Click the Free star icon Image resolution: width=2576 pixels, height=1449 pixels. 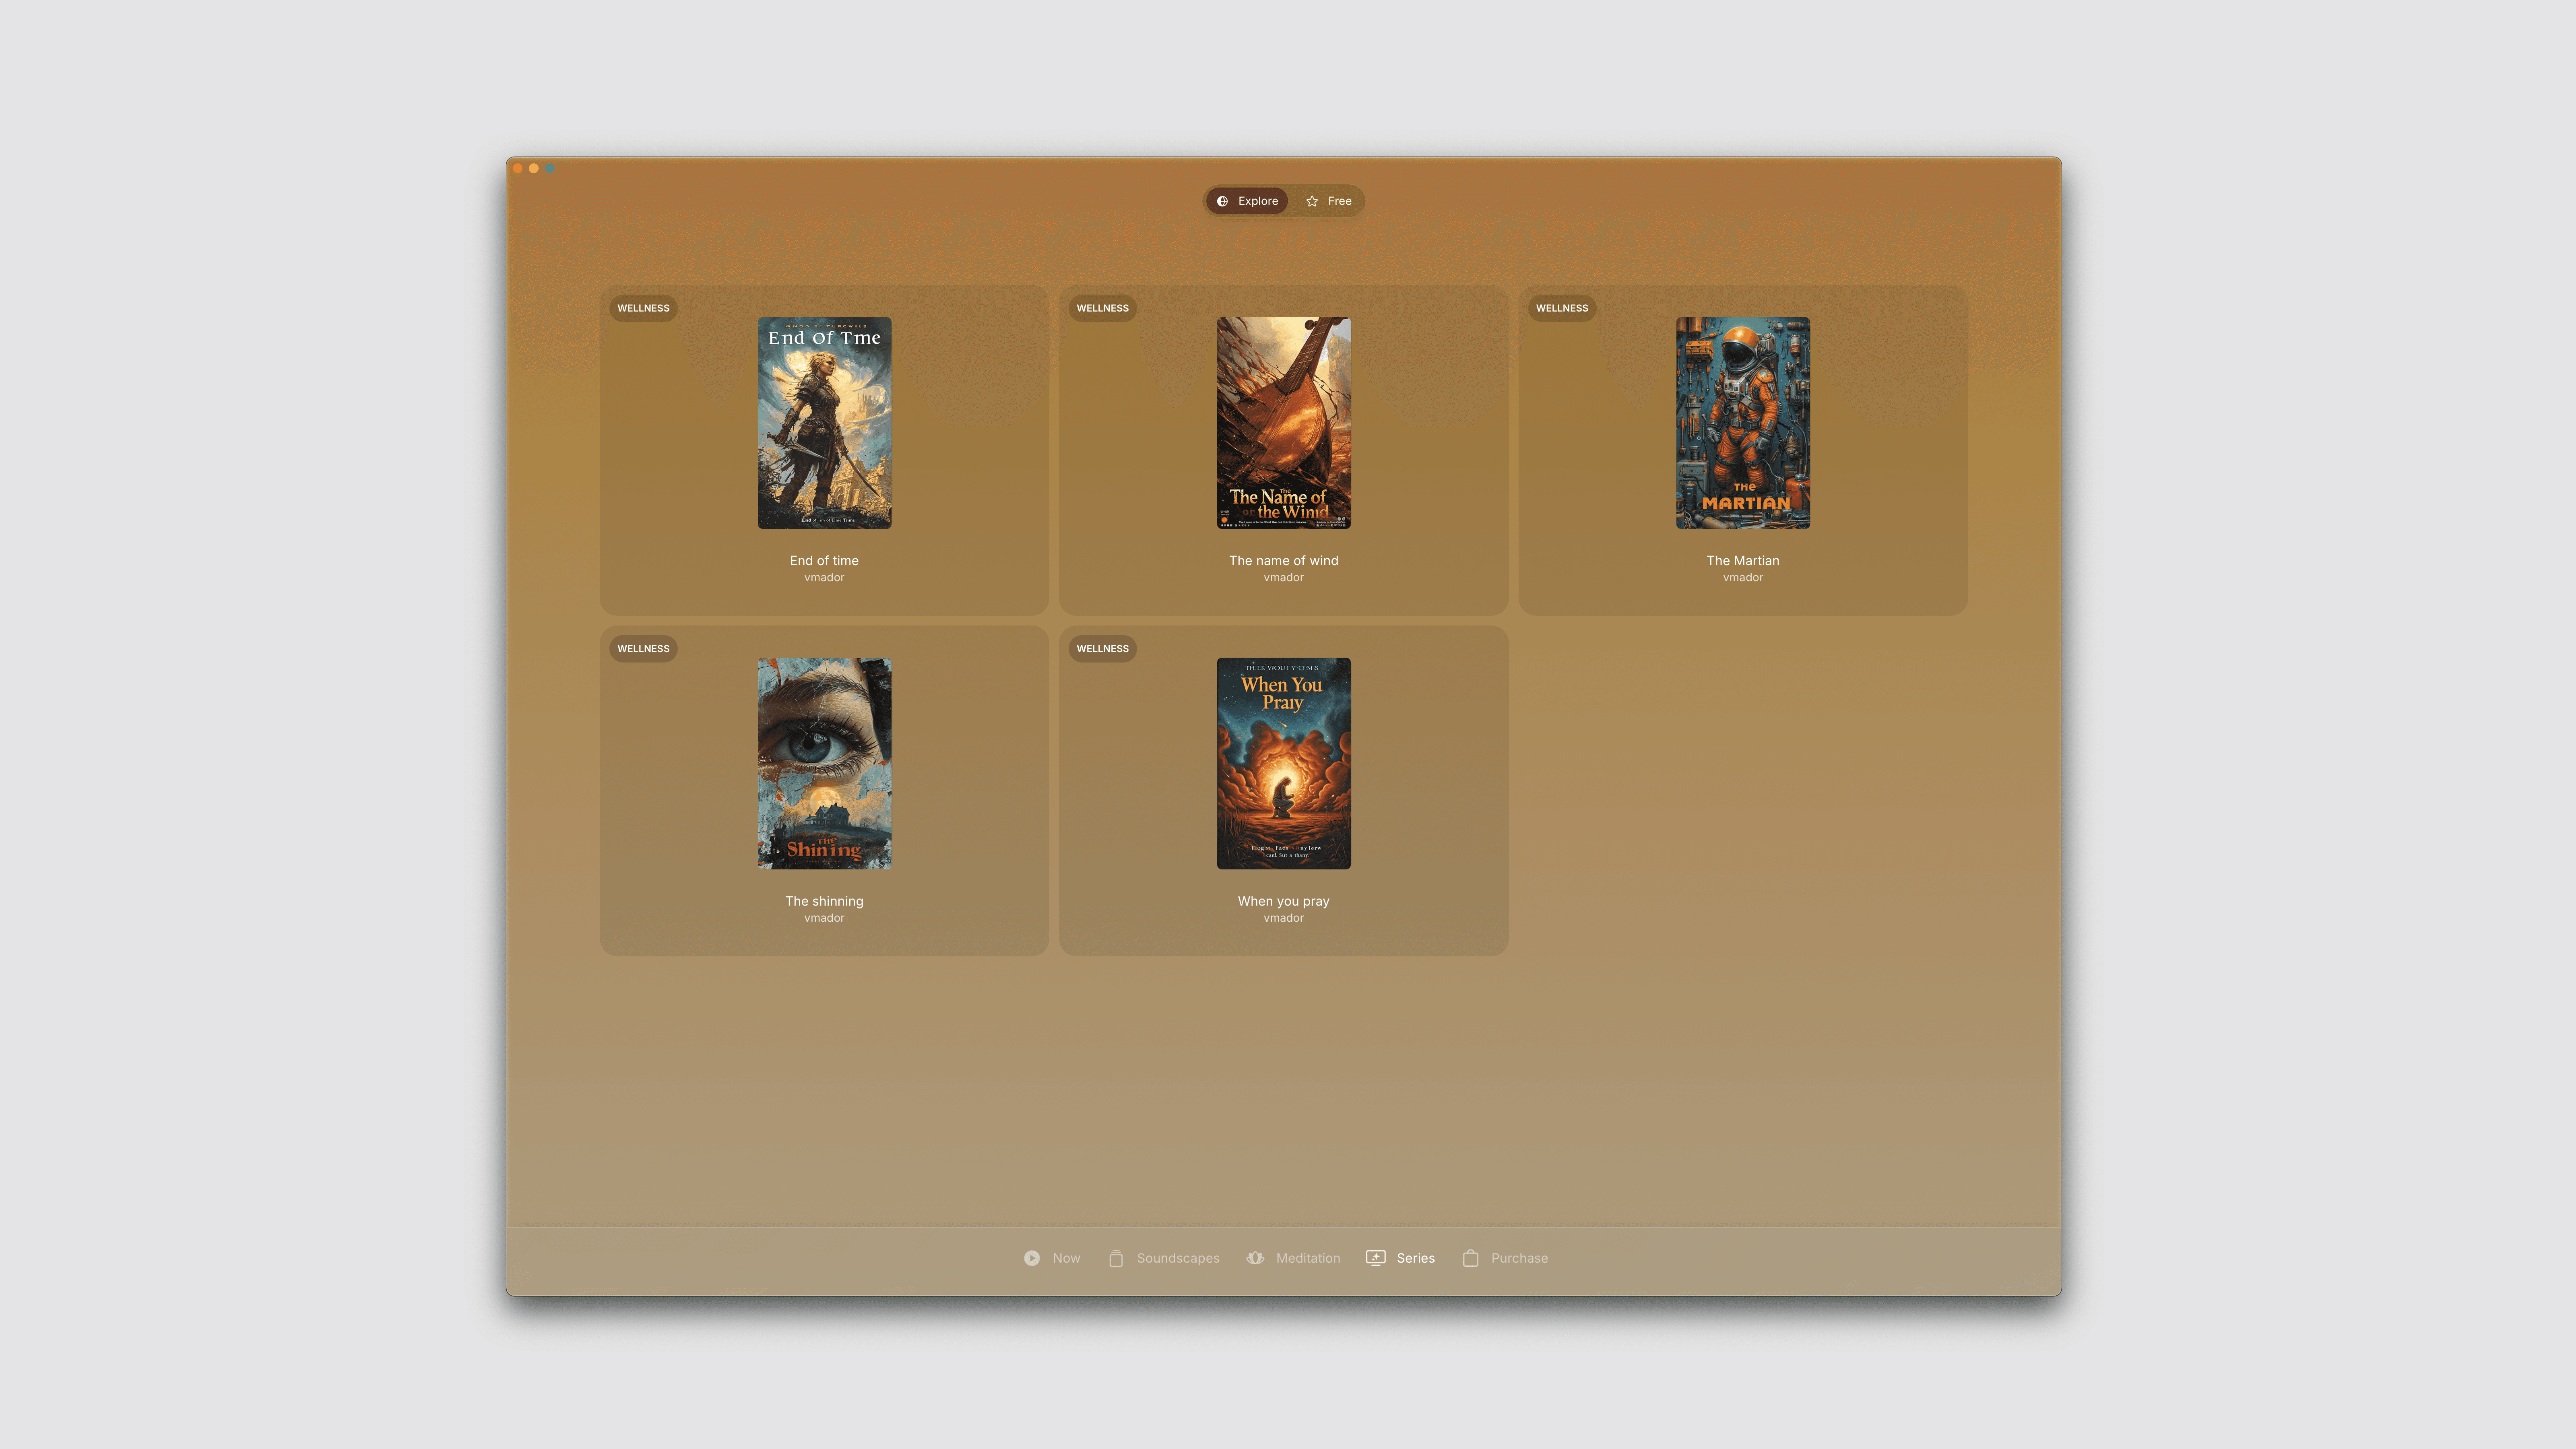(1312, 201)
